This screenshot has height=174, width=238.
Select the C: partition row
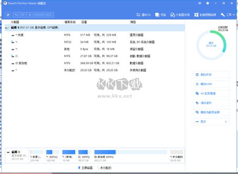click(x=95, y=56)
